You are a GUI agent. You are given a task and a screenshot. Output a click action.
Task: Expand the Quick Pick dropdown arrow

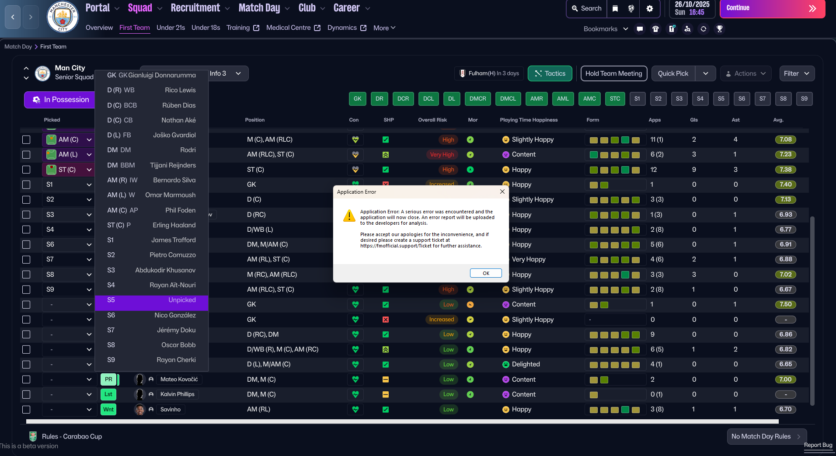pos(705,73)
